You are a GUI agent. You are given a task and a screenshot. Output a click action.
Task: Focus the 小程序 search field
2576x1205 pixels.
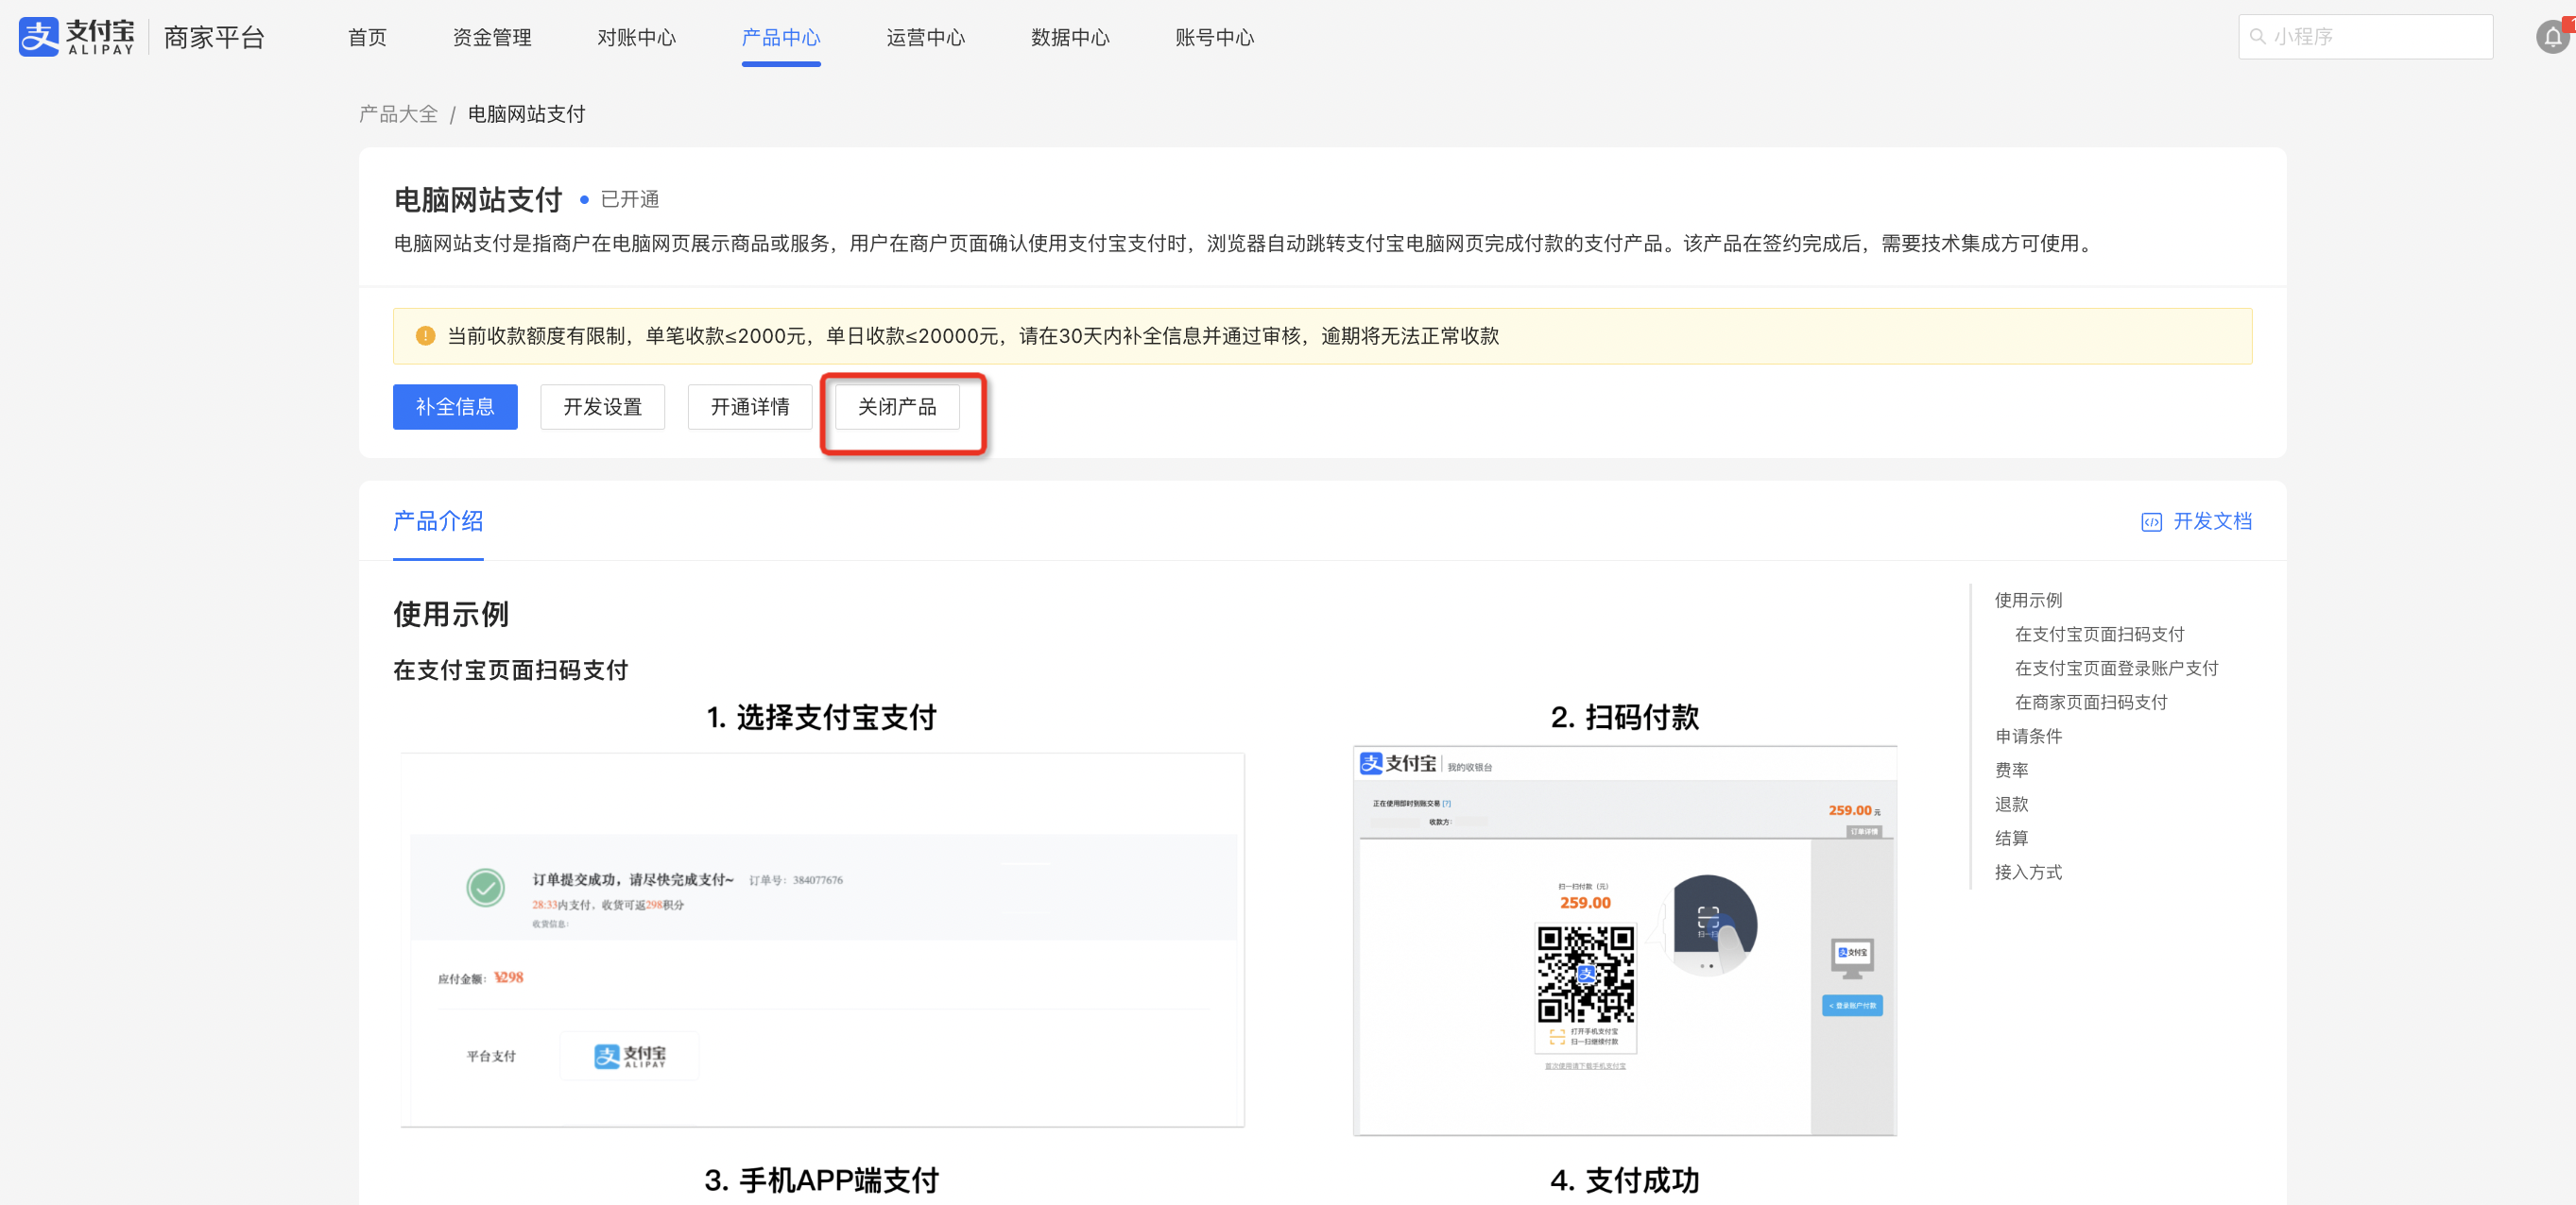pyautogui.click(x=2365, y=37)
